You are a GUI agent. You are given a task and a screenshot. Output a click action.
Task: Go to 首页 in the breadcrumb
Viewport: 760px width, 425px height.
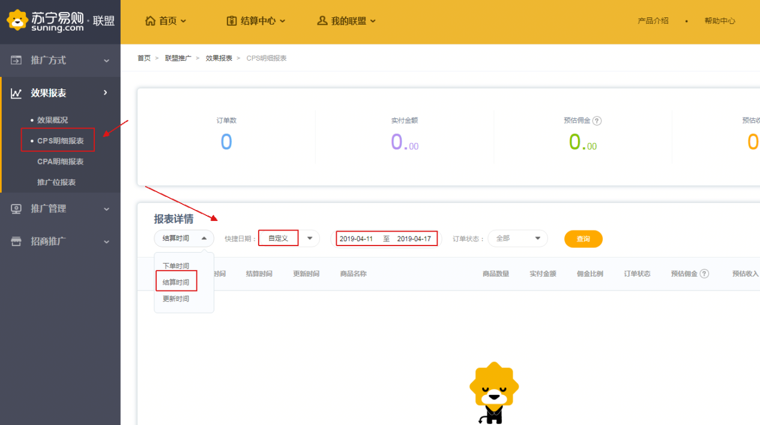(144, 58)
